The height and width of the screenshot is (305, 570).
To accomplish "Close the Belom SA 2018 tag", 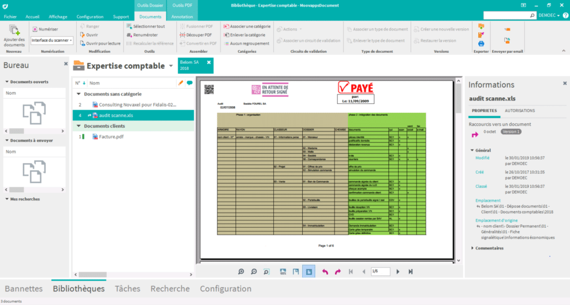I will coord(209,62).
